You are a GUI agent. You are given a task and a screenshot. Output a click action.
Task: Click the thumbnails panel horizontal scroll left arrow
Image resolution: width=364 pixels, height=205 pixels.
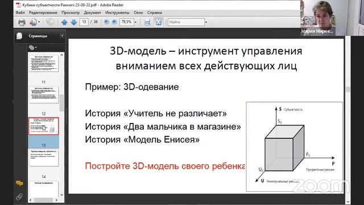coord(31,200)
